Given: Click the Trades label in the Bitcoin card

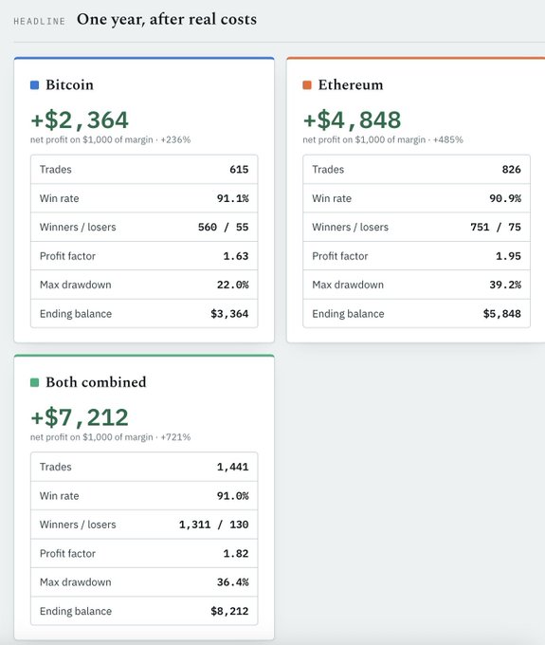Looking at the screenshot, I should (x=56, y=170).
